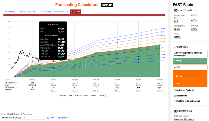This screenshot has width=209, height=121.
Task: Click the GRAPH KEY line-chart icon
Action: [x=176, y=47]
